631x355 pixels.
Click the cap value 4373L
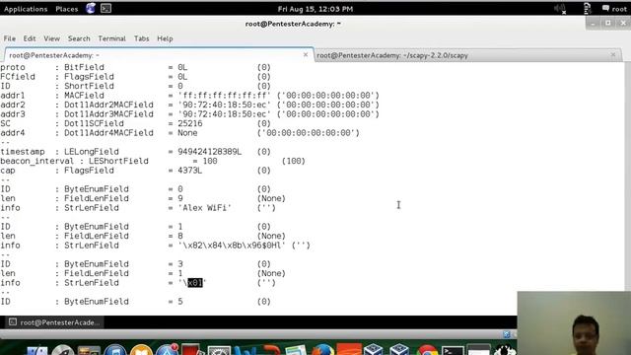click(190, 171)
